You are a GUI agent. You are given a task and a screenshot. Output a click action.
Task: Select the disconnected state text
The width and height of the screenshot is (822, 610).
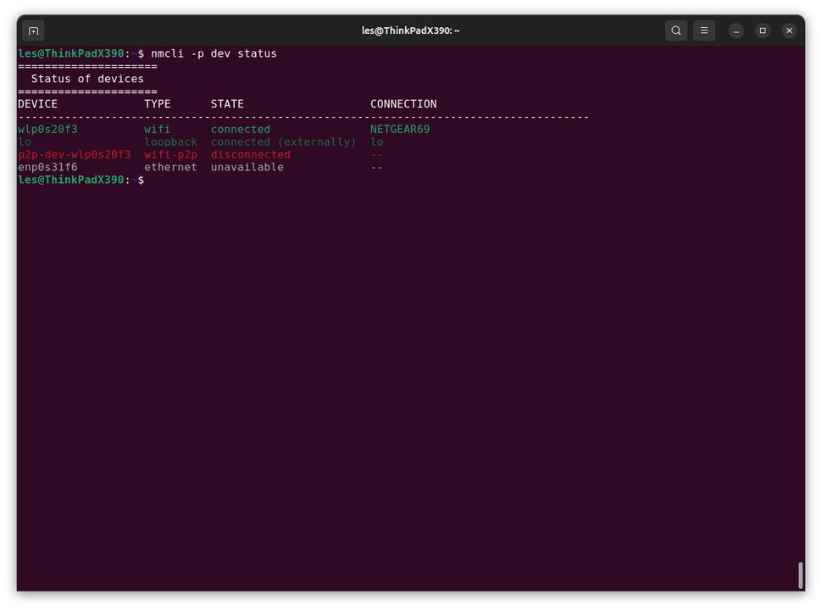[x=250, y=154]
